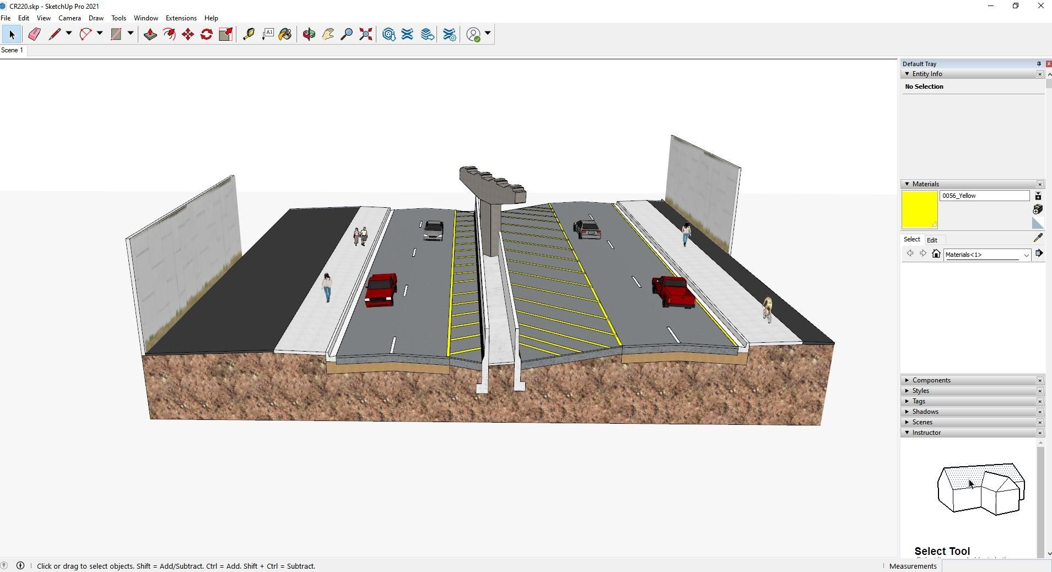Activate the Push/Pull tool
This screenshot has height=572, width=1052.
pyautogui.click(x=150, y=34)
